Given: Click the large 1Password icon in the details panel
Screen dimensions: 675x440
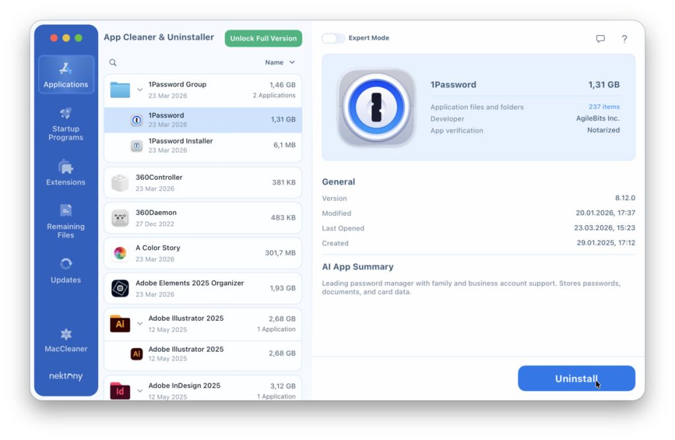Looking at the screenshot, I should 376,107.
